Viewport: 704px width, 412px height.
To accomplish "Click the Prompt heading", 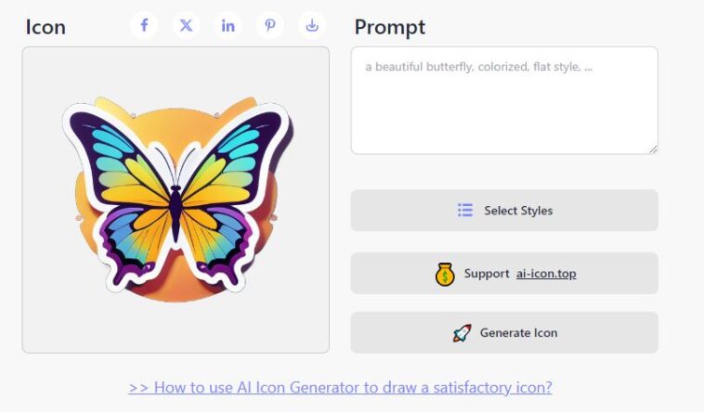I will [390, 28].
